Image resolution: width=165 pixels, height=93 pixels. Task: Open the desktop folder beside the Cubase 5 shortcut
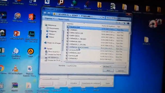[100, 6]
